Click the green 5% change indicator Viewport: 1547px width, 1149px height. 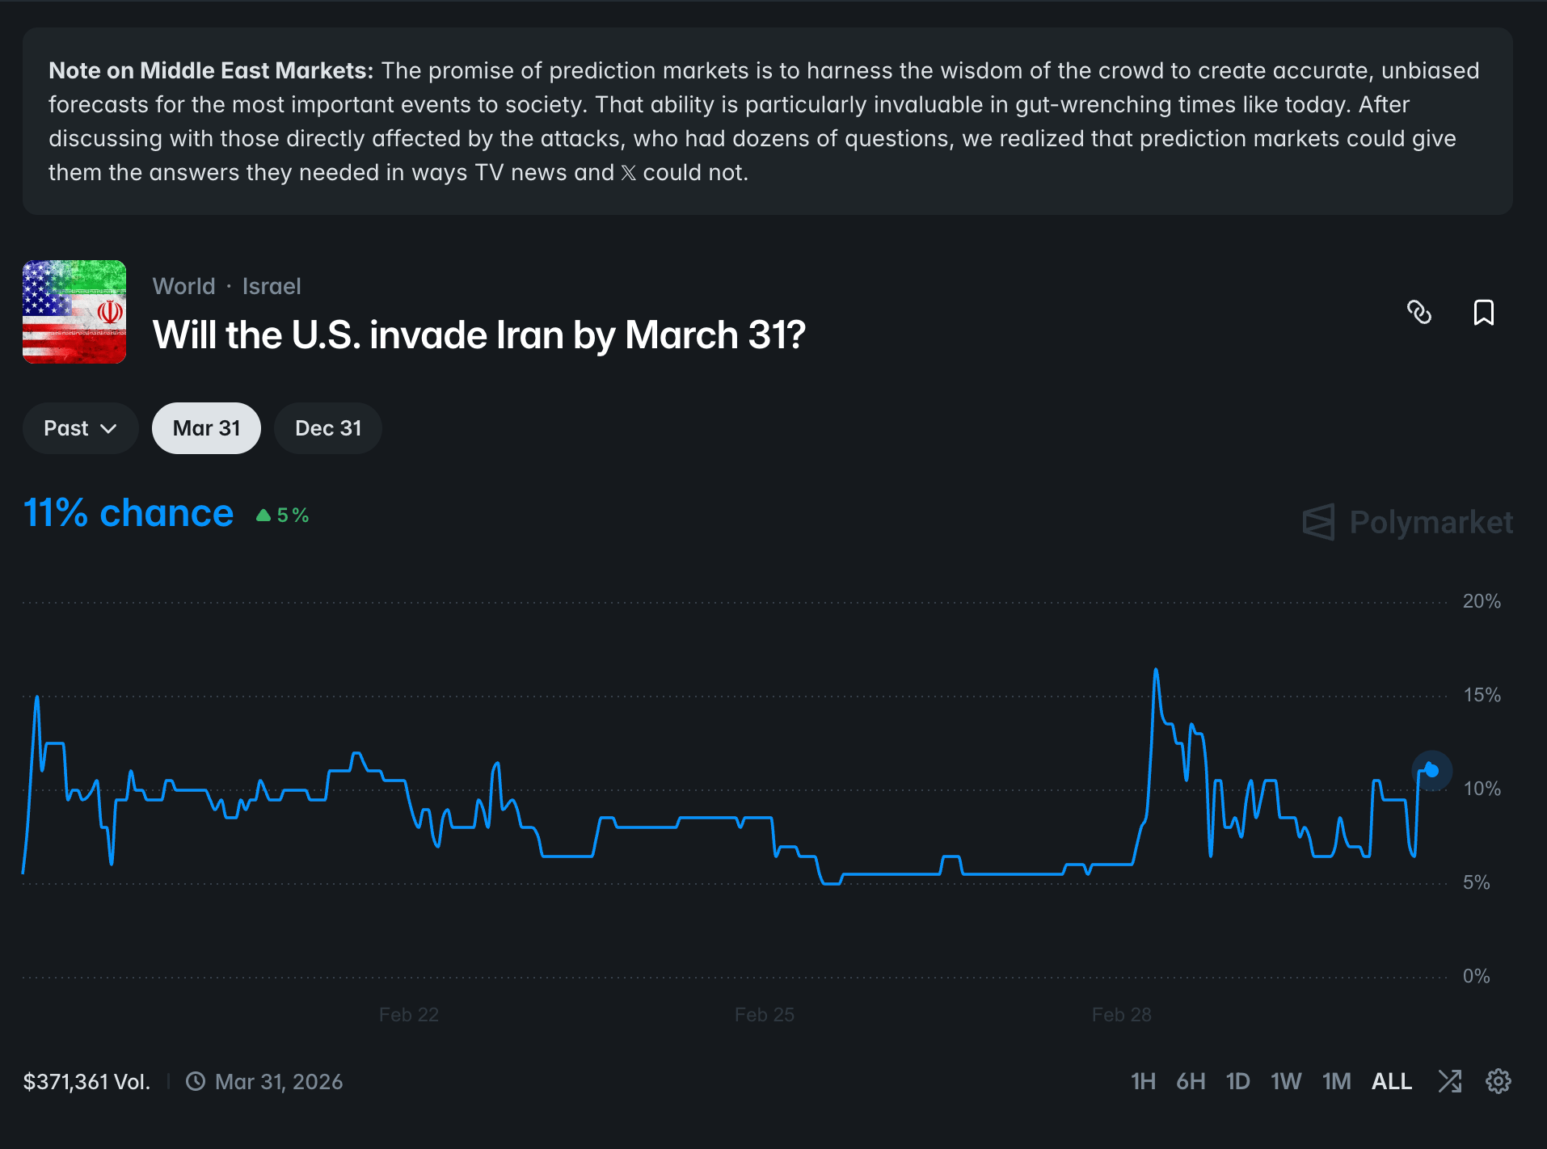click(x=282, y=516)
